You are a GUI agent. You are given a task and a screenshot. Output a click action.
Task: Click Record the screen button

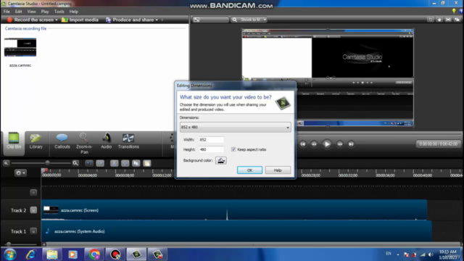pyautogui.click(x=30, y=20)
